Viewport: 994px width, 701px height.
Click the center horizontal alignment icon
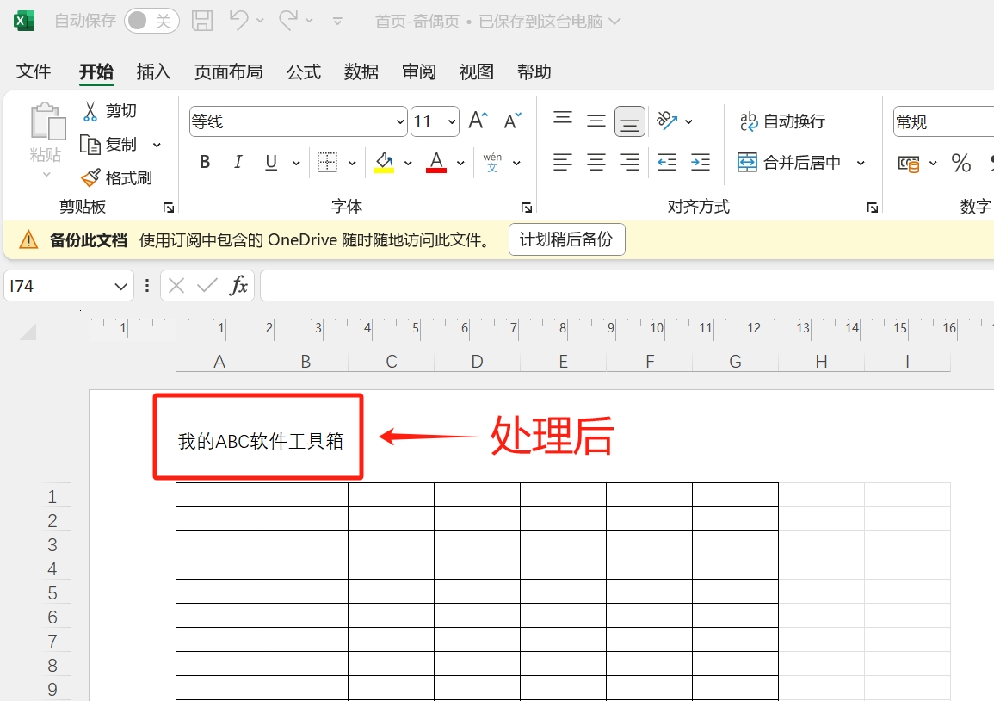point(596,162)
